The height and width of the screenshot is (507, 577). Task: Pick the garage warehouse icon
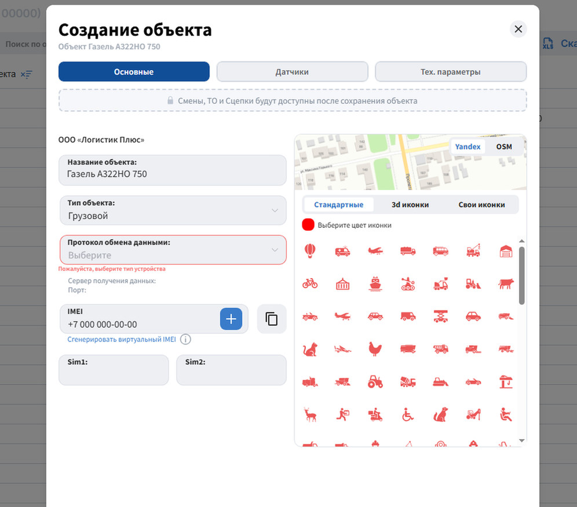tap(506, 251)
